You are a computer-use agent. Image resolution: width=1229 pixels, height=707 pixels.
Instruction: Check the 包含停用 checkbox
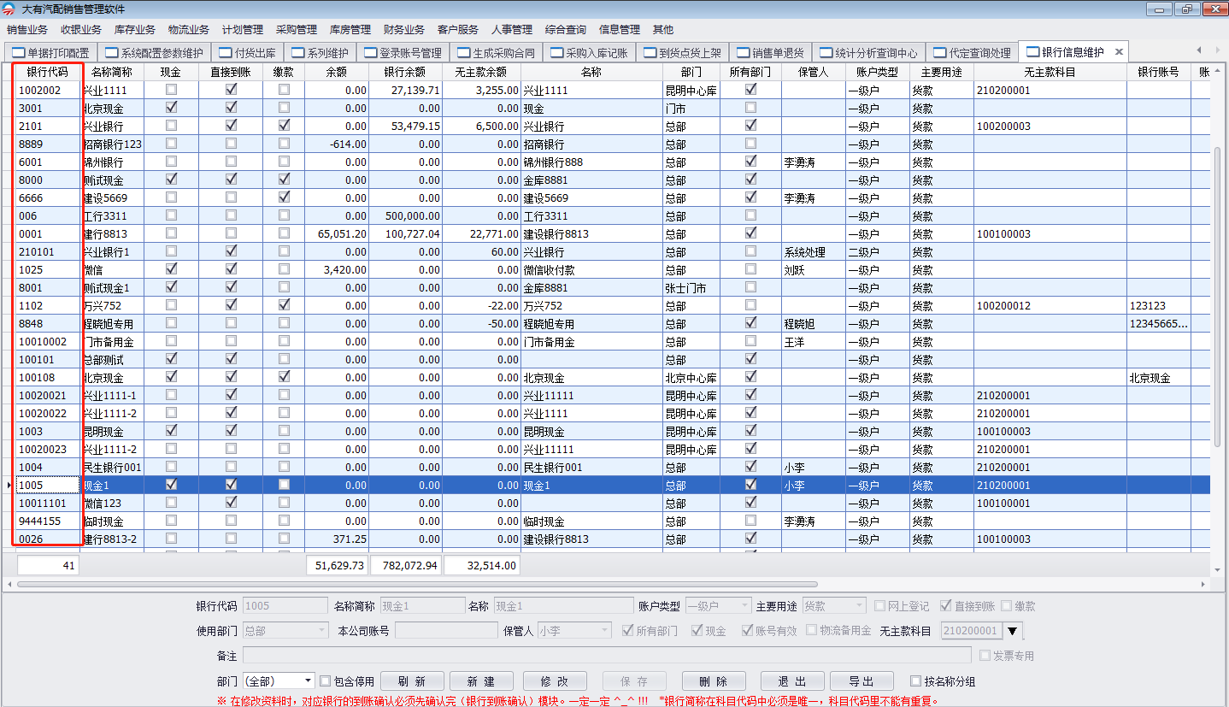pos(325,681)
